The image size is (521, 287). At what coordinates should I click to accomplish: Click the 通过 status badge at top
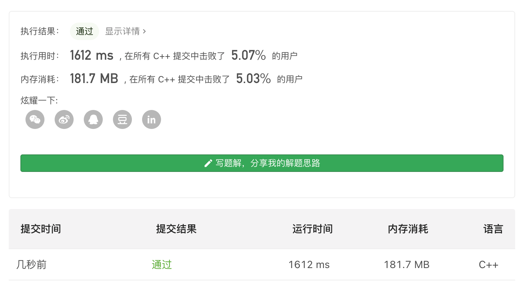[85, 31]
